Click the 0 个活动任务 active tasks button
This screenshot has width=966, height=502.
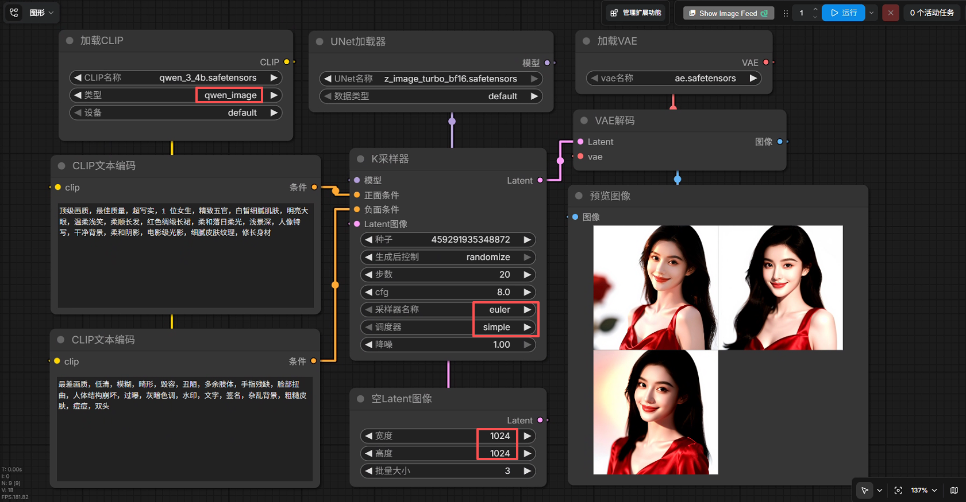pyautogui.click(x=932, y=13)
